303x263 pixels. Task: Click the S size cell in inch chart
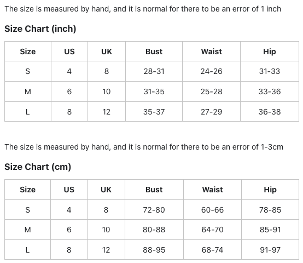tap(28, 71)
